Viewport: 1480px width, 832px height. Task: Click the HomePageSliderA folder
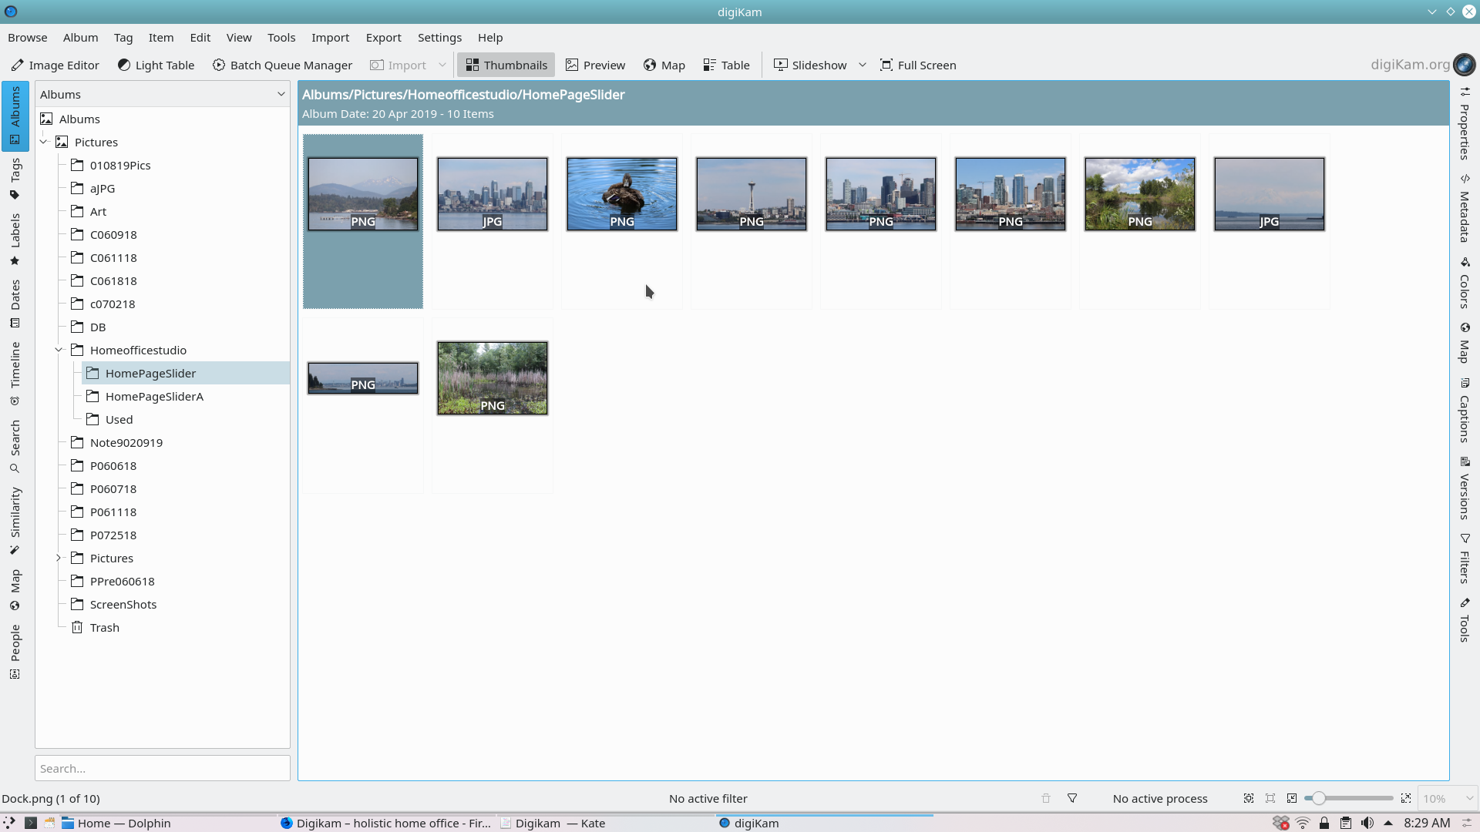click(x=154, y=395)
